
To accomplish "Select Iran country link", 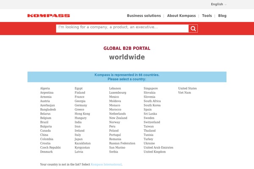I will pos(77,126).
